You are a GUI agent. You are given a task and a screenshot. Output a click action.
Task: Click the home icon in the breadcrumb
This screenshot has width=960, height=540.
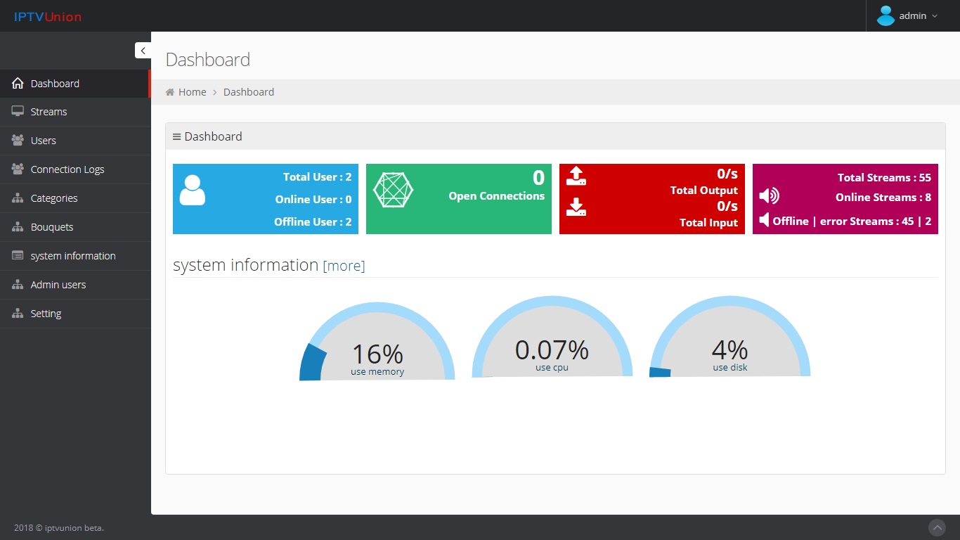coord(170,92)
